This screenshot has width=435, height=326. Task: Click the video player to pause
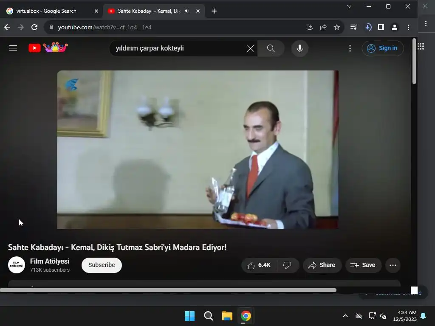(x=198, y=150)
